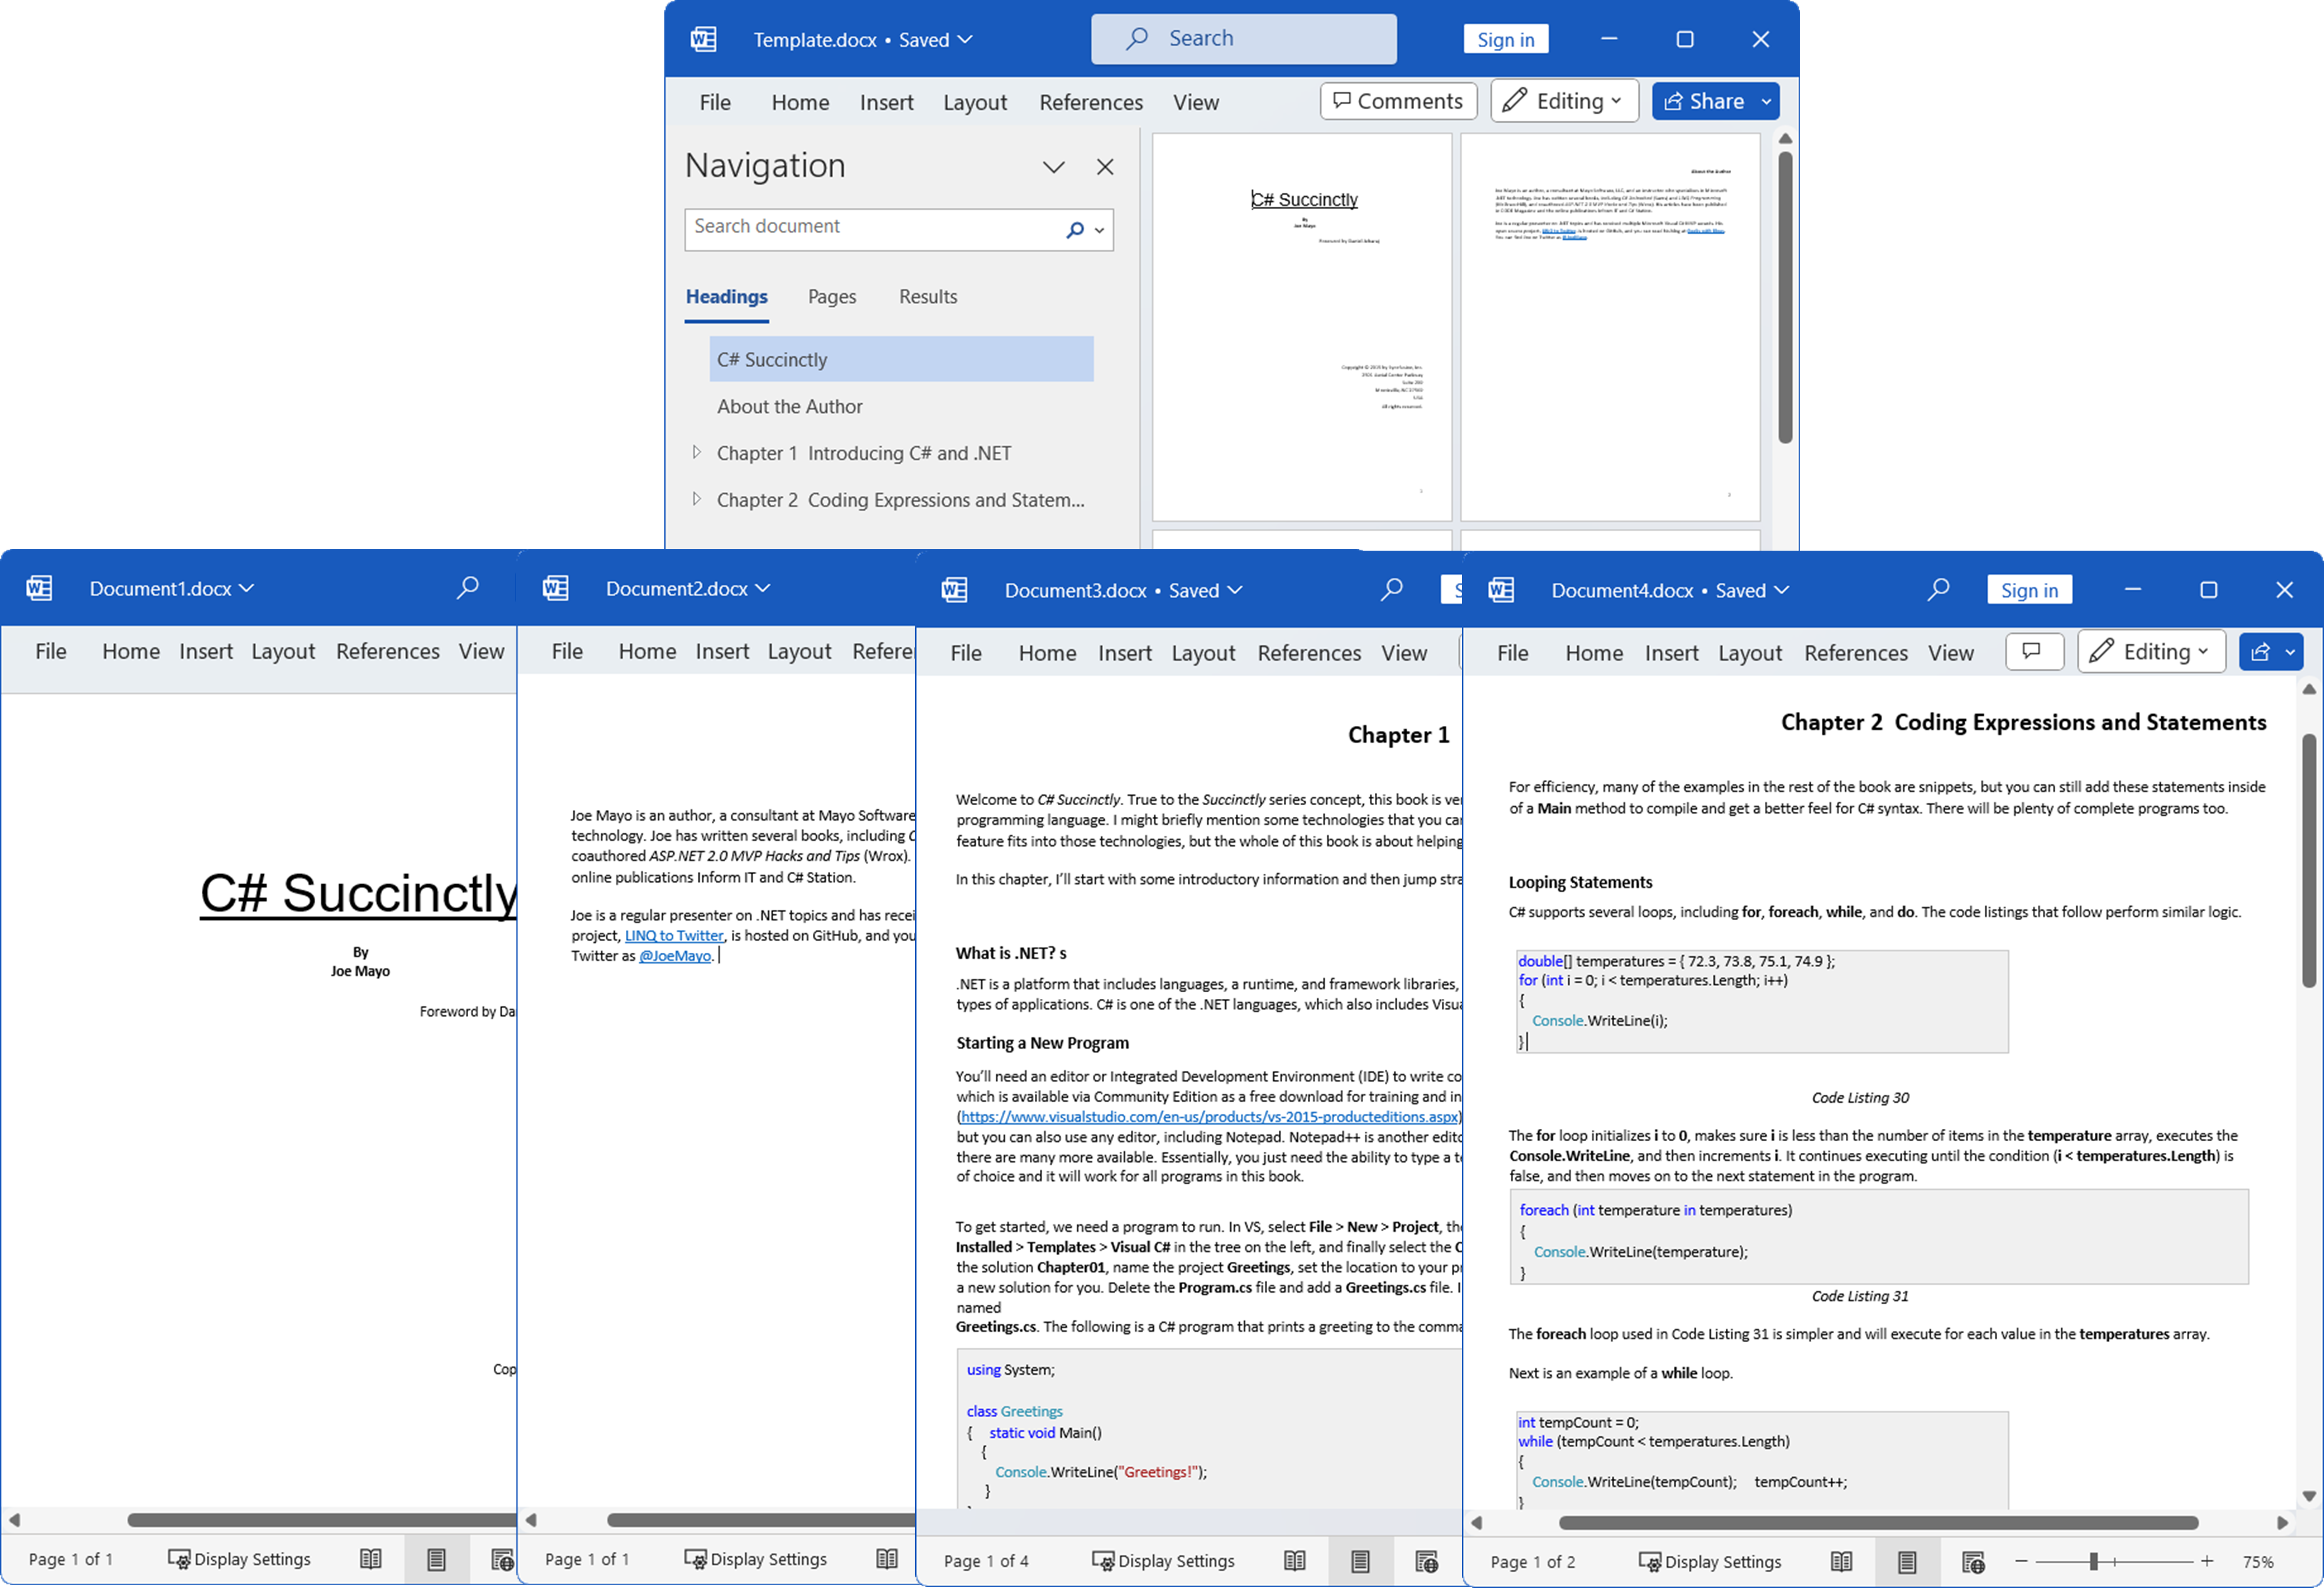Click Sign in in Document4.docx window
The image size is (2324, 1588).
click(x=2029, y=589)
